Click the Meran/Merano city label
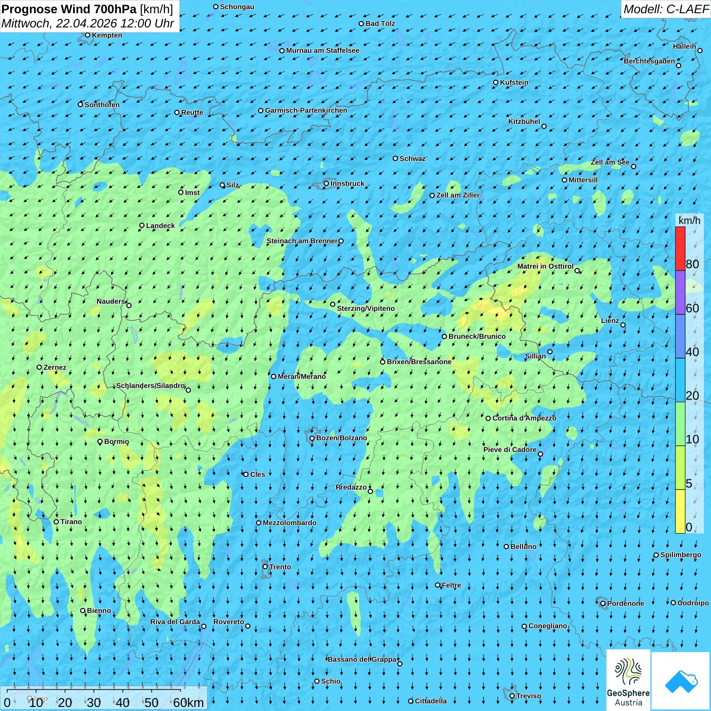 click(x=302, y=376)
